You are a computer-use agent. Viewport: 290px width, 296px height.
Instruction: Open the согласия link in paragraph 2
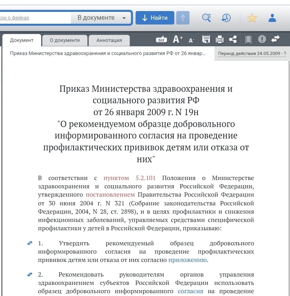tap(190, 291)
